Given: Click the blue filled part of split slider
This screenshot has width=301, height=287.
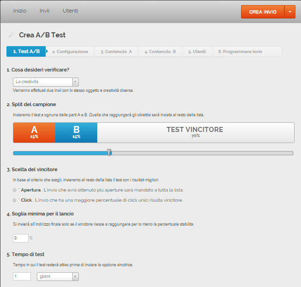Looking at the screenshot, I should 60,153.
